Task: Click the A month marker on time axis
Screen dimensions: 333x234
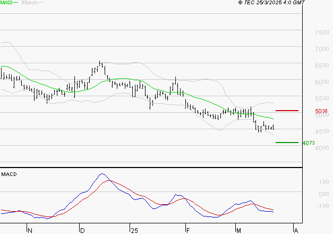Action: point(296,231)
